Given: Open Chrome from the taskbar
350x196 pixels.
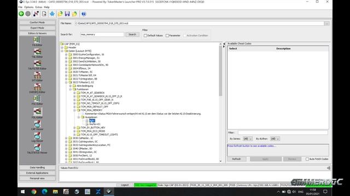Looking at the screenshot, I should coord(34,192).
